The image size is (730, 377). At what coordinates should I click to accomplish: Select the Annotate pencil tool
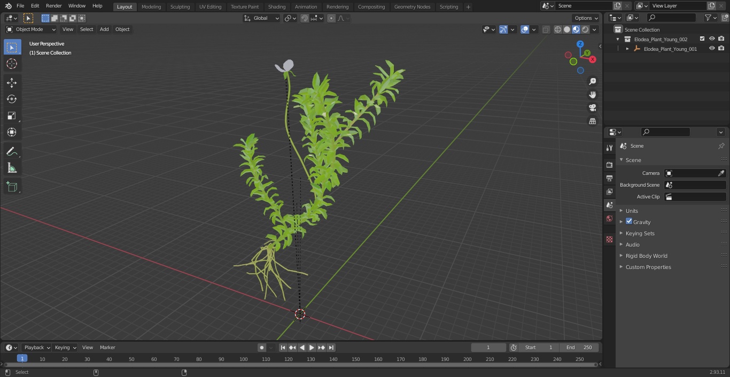click(12, 151)
